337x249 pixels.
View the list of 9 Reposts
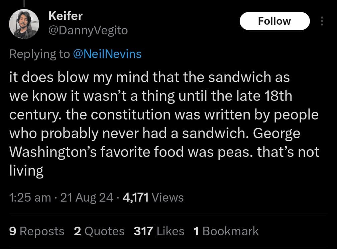pyautogui.click(x=37, y=231)
